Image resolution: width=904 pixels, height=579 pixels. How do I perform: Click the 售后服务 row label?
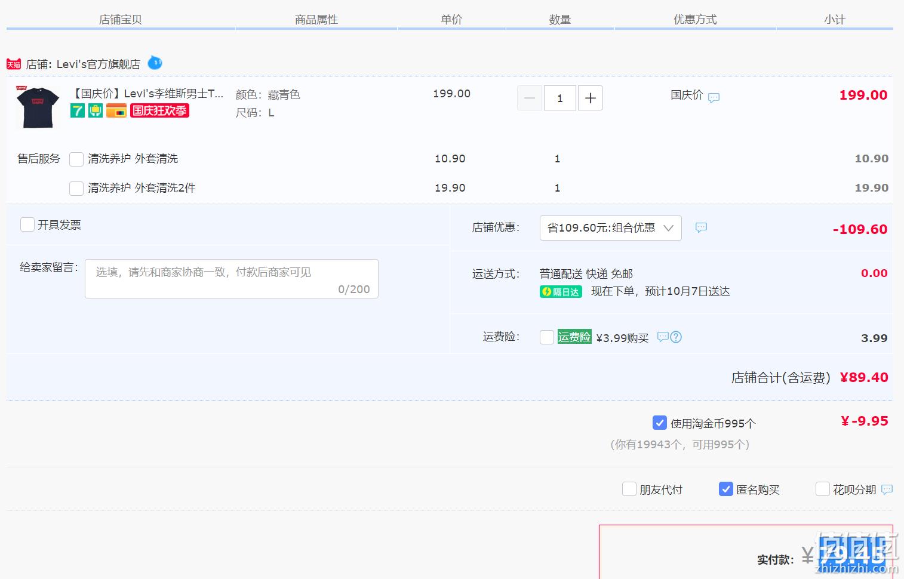click(x=39, y=159)
